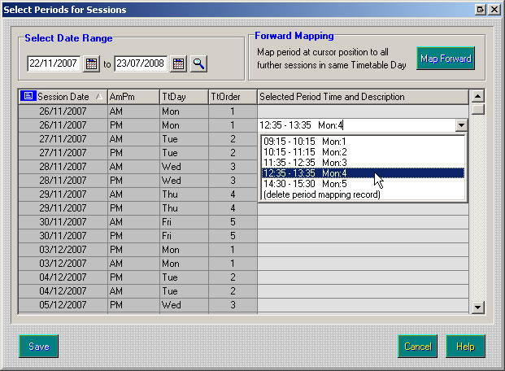Viewport: 505px width, 371px height.
Task: Click the scrollbar up arrow
Action: coord(478,97)
